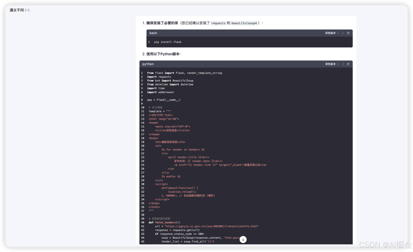Jump to bottom with the down-arrow button

point(243,239)
